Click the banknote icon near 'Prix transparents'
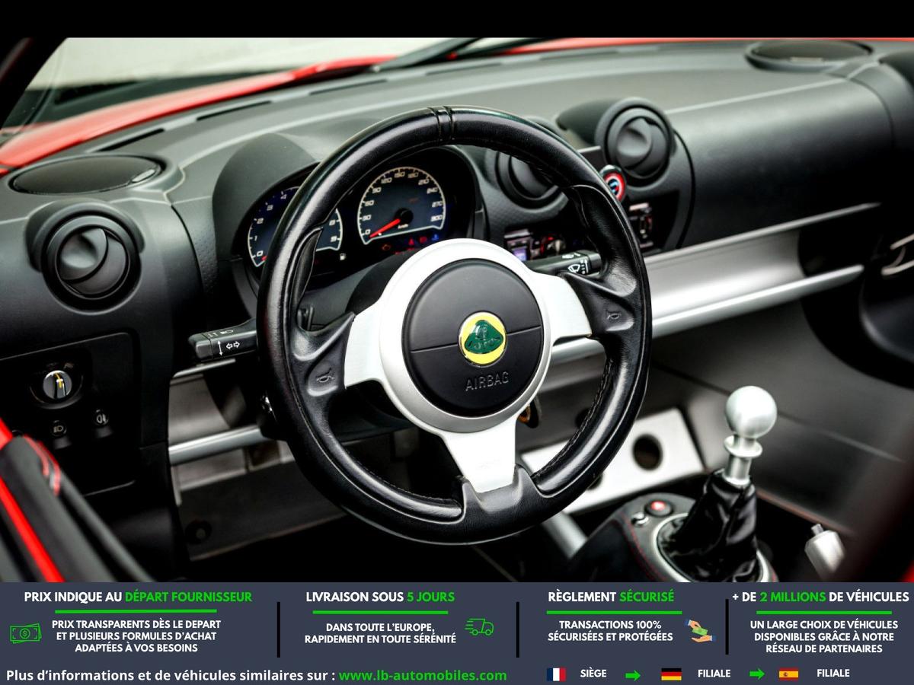 click(26, 633)
